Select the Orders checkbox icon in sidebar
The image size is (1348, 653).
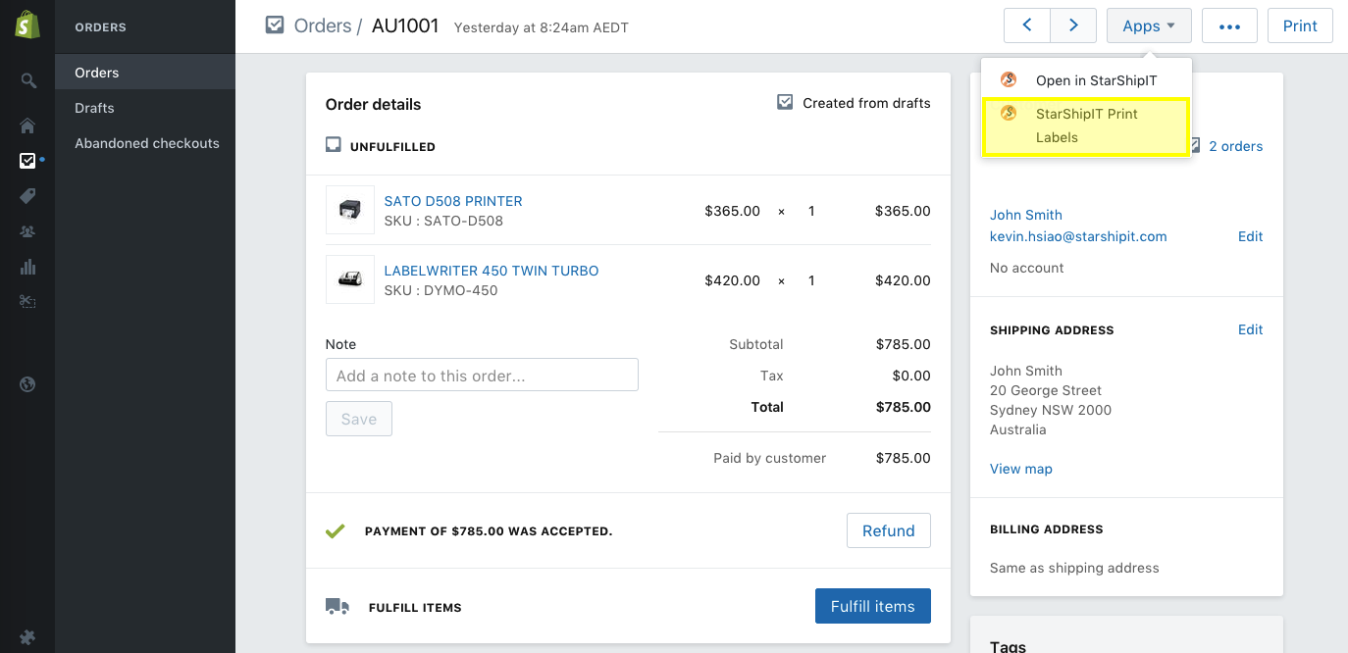point(27,161)
